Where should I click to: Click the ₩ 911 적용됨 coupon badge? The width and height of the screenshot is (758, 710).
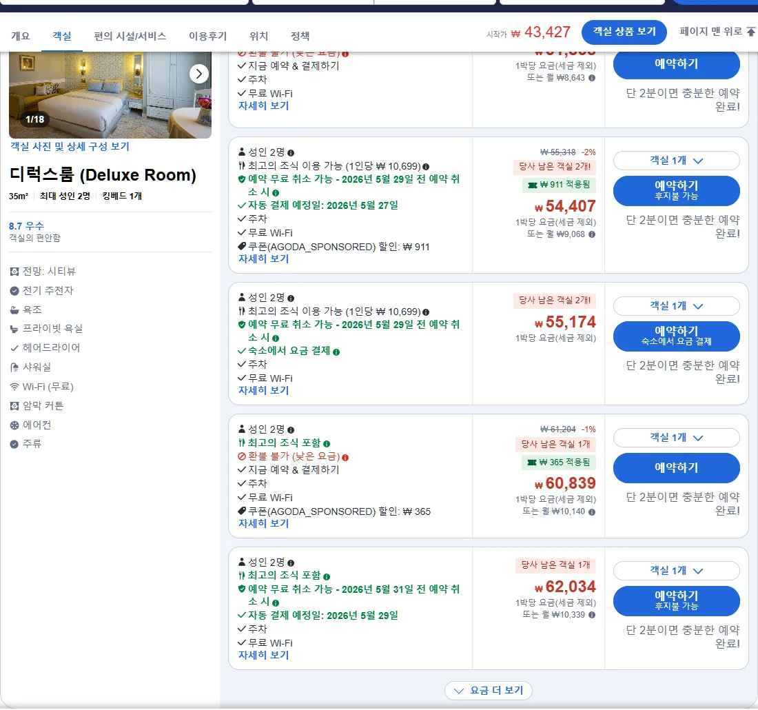[x=559, y=185]
